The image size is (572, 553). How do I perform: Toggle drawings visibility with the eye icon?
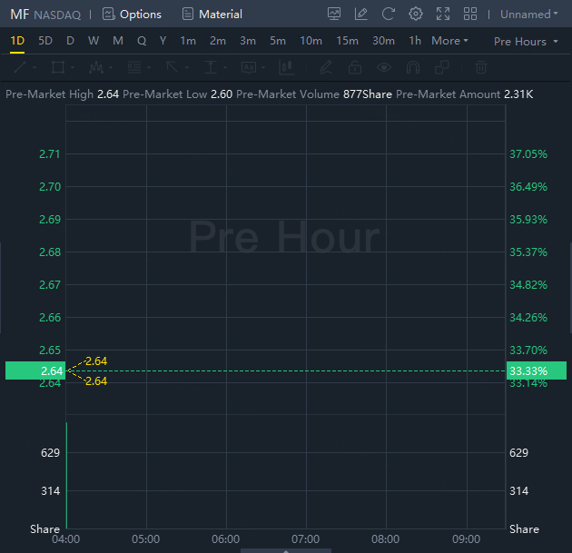[384, 67]
